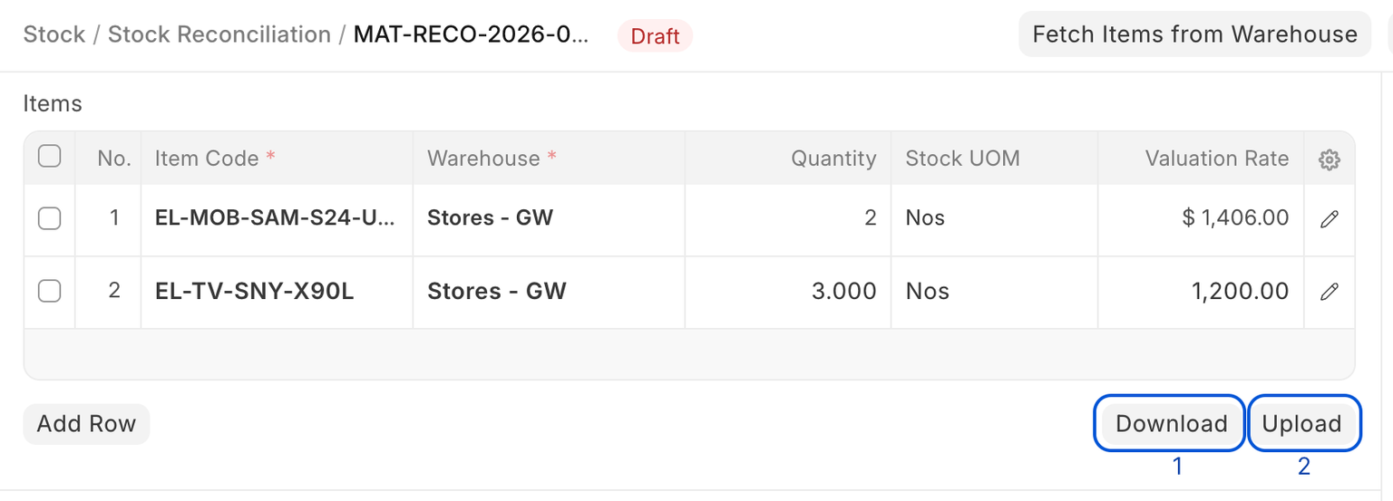Select the EL-MOB-SAM-S24-U item code cell
This screenshot has height=501, width=1393.
276,218
